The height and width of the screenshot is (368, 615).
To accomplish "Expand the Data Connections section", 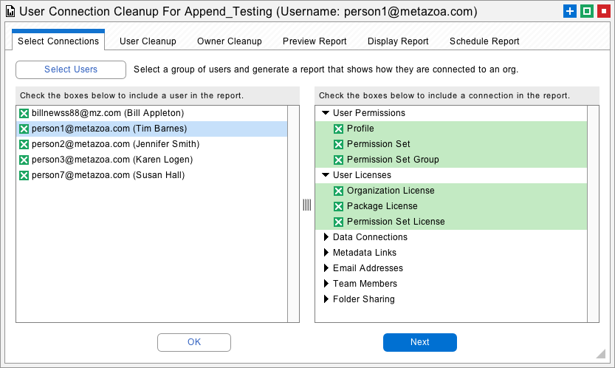I will coord(326,236).
